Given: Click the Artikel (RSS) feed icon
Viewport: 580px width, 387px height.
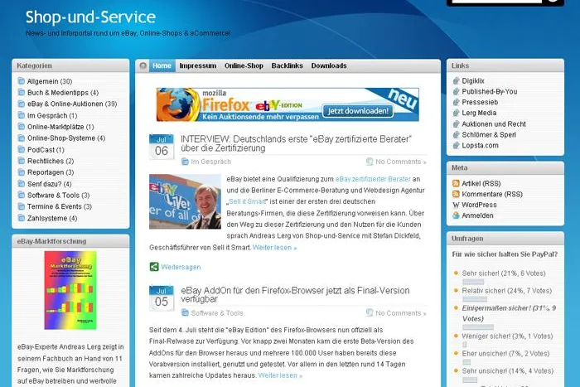Looking at the screenshot, I should (456, 183).
